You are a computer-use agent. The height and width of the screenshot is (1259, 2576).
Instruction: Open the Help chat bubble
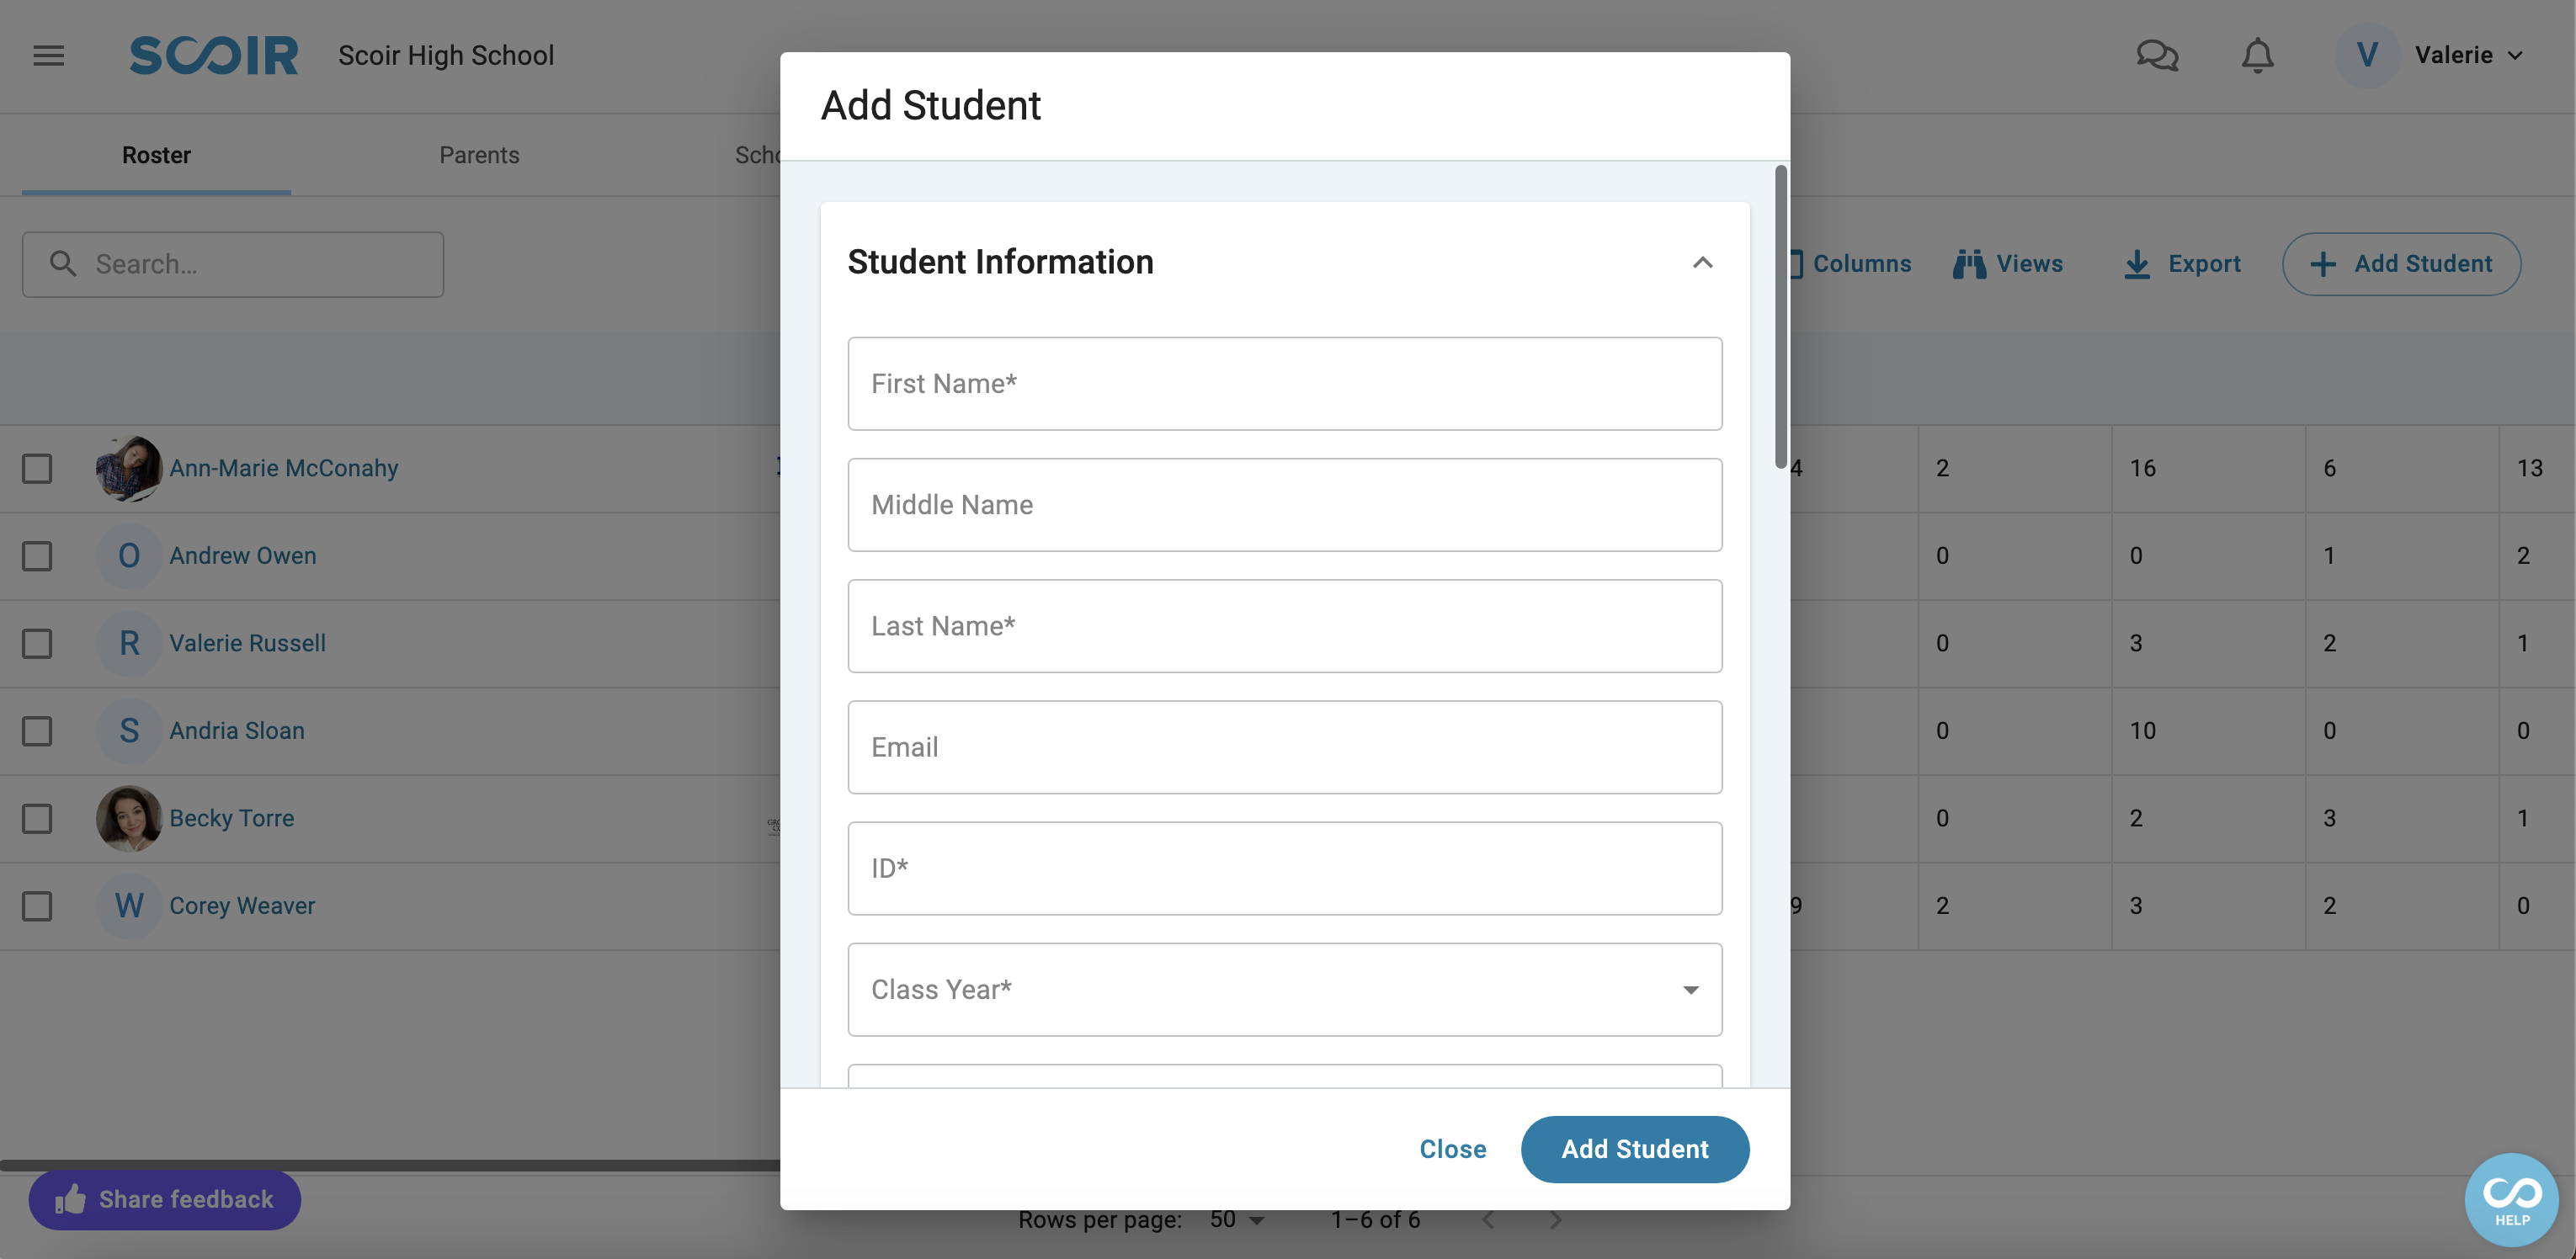[x=2511, y=1199]
